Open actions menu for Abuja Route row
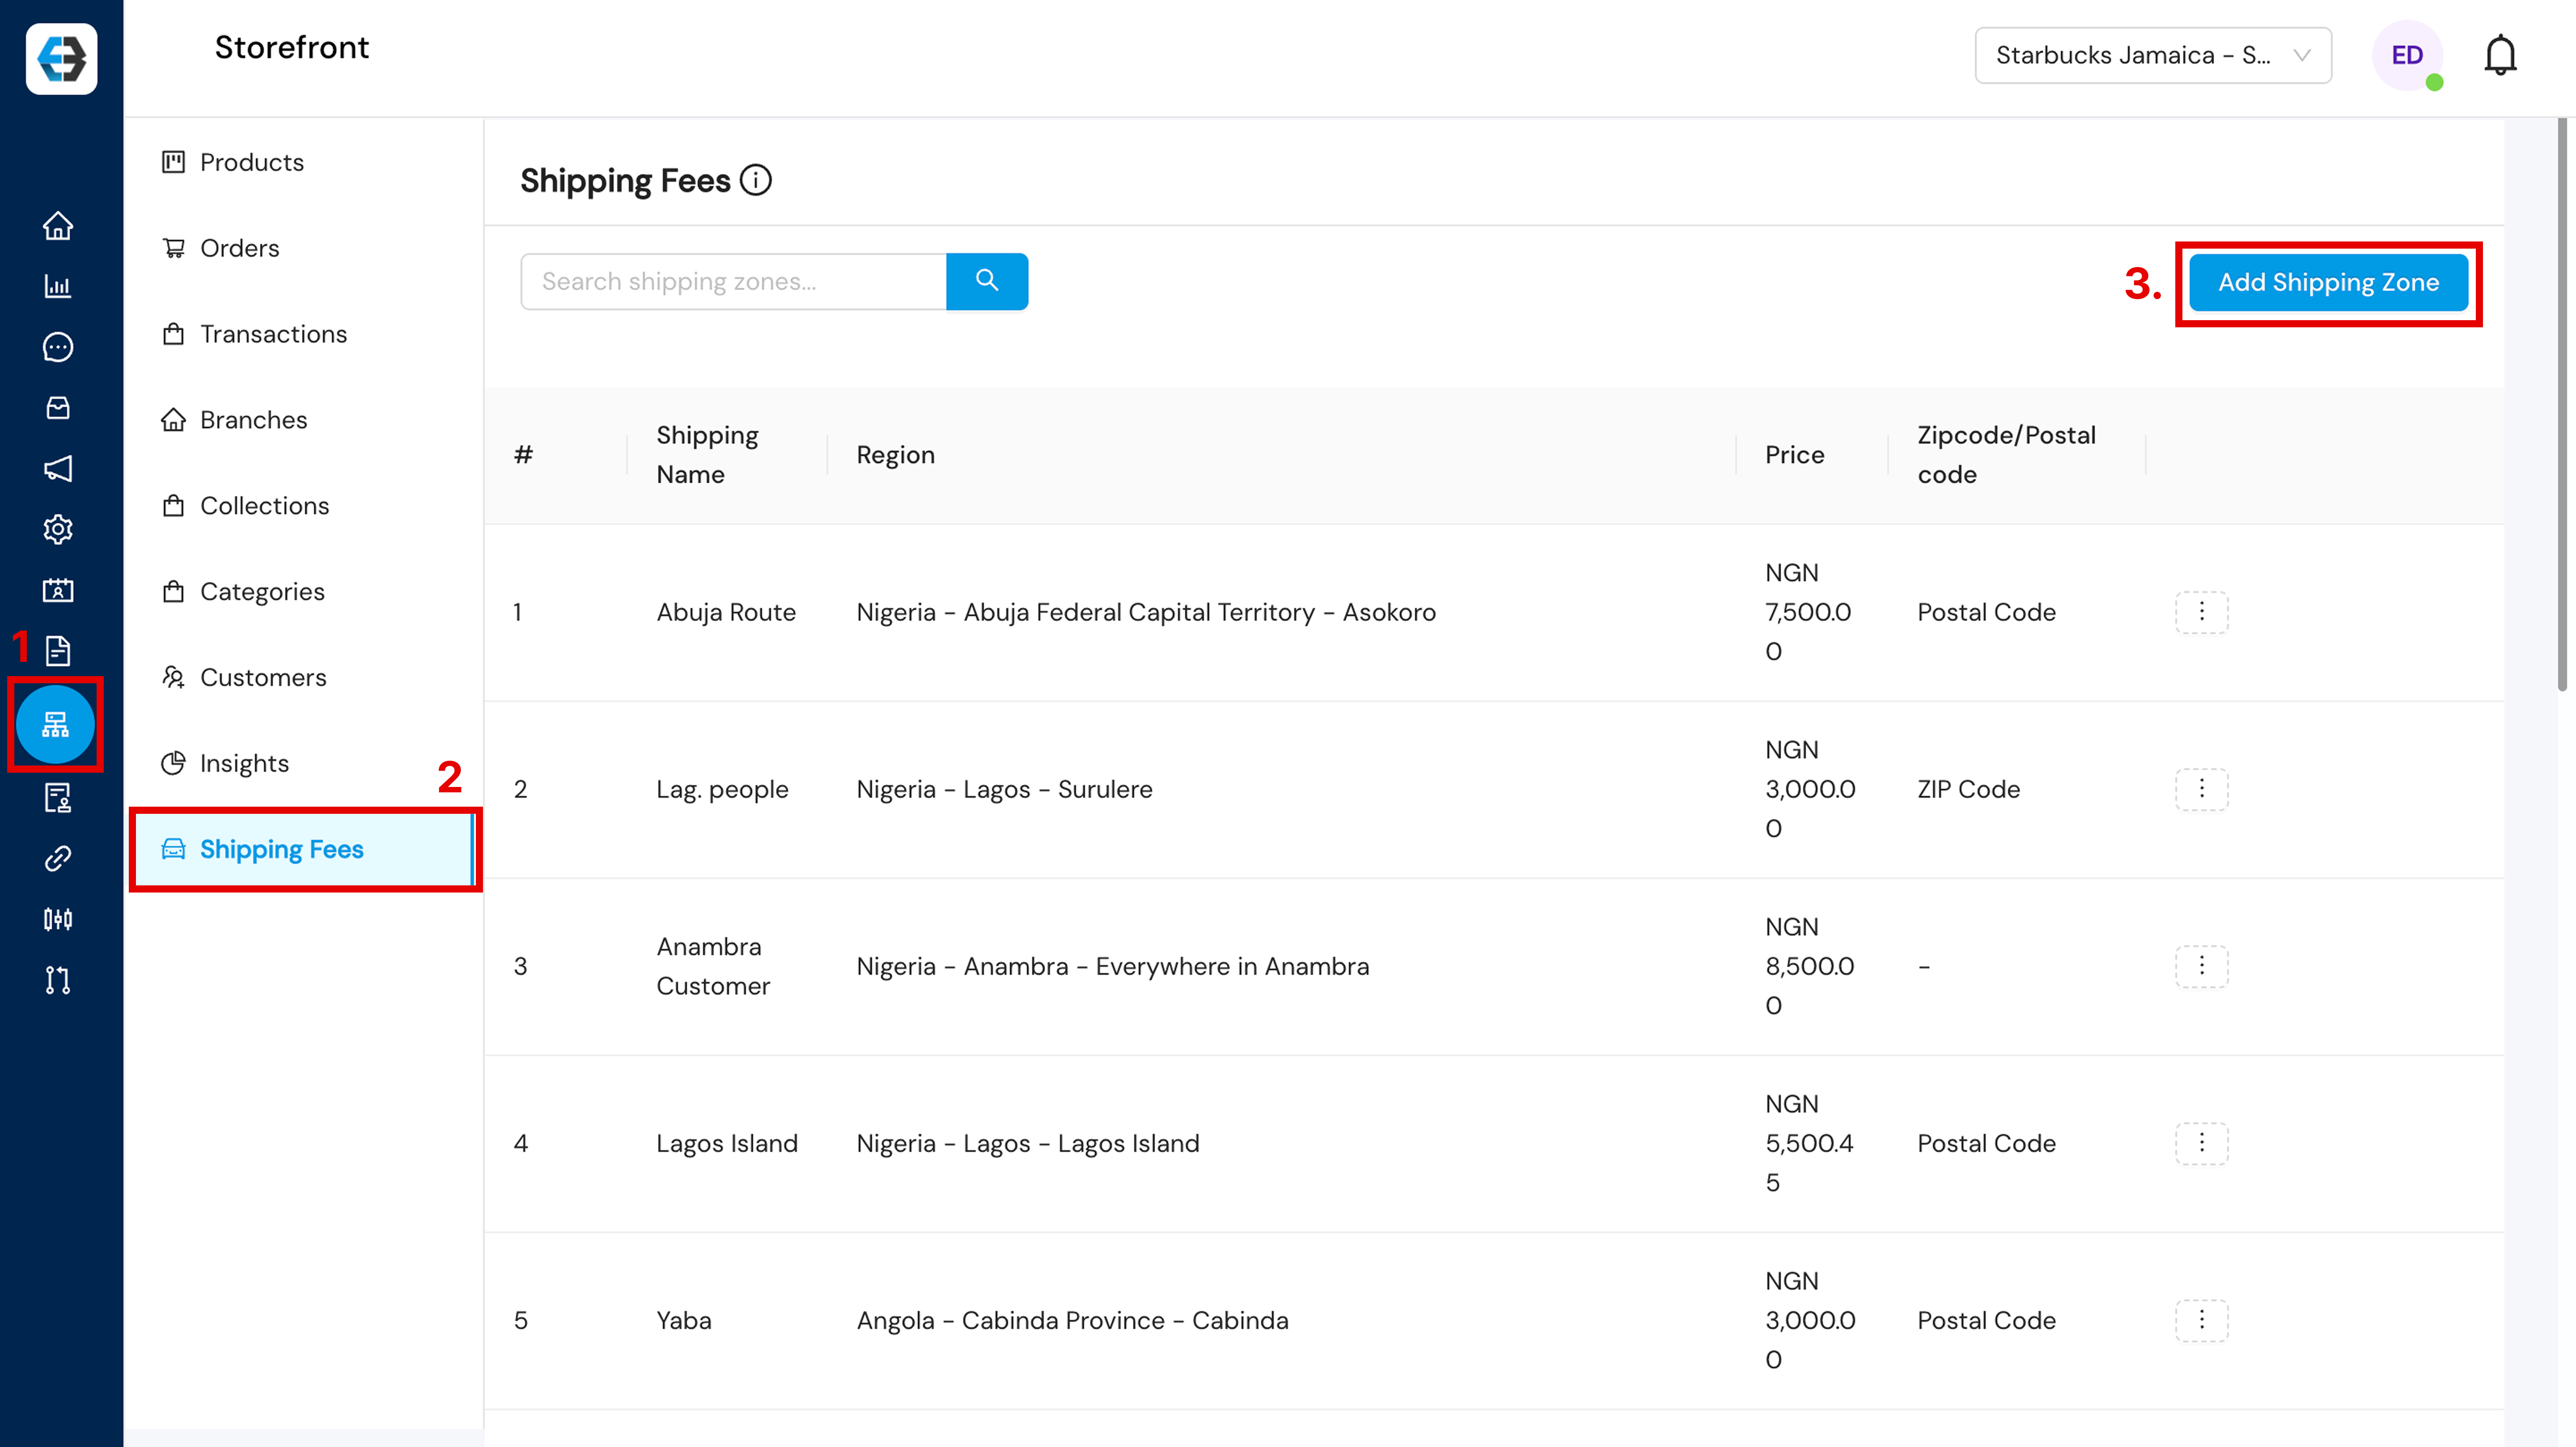The height and width of the screenshot is (1447, 2576). coord(2201,612)
